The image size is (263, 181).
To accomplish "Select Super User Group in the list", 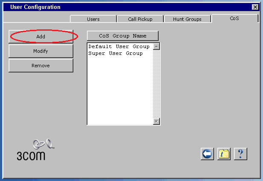I will point(115,54).
